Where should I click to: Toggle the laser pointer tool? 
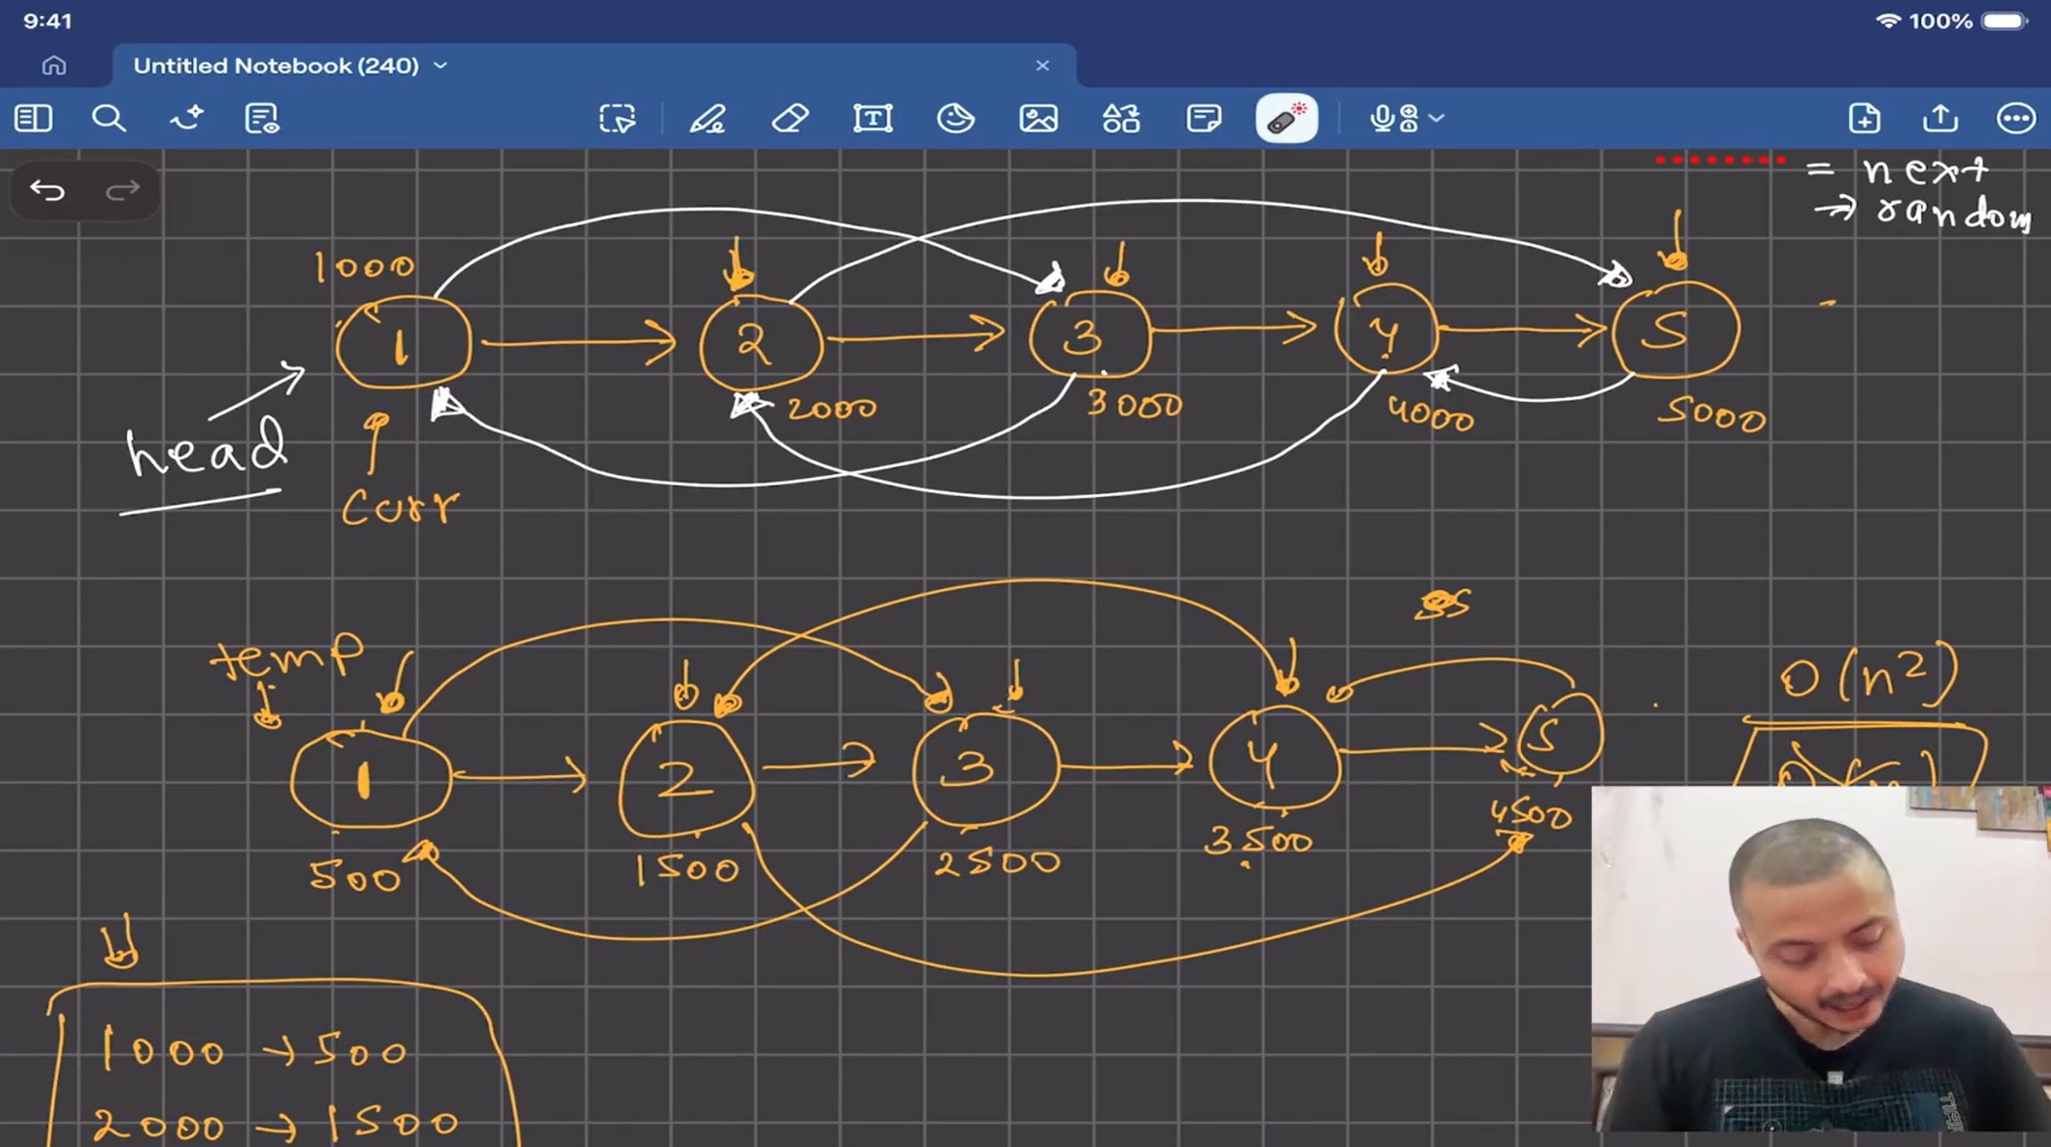(x=1286, y=118)
